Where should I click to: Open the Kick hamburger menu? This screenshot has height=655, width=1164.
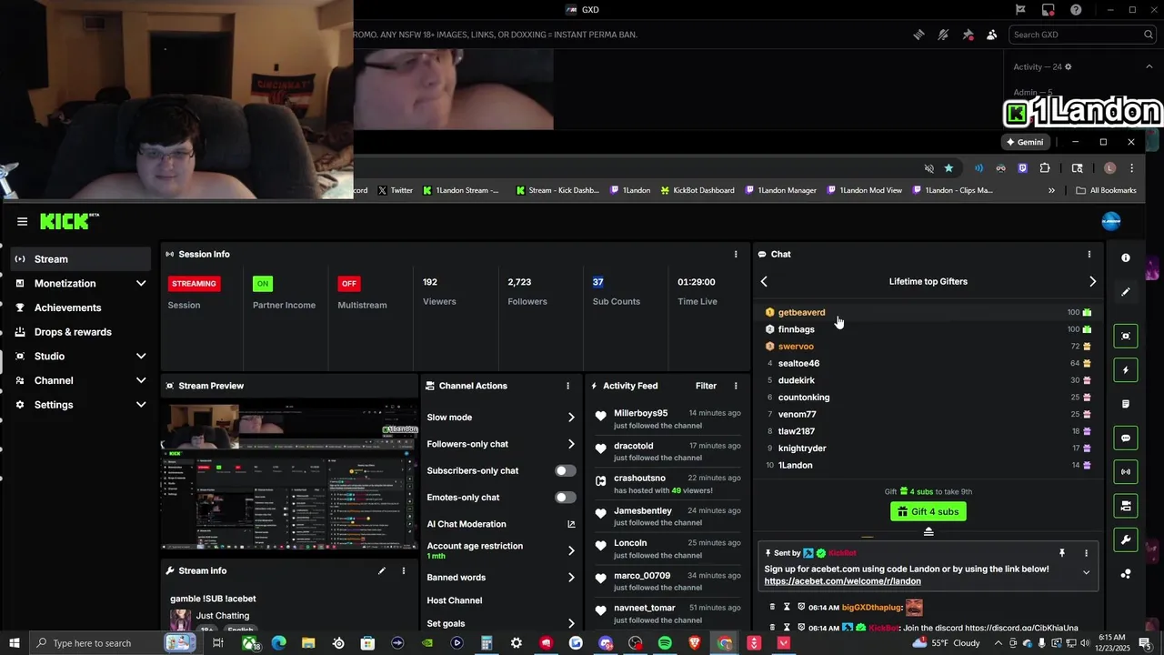point(22,221)
